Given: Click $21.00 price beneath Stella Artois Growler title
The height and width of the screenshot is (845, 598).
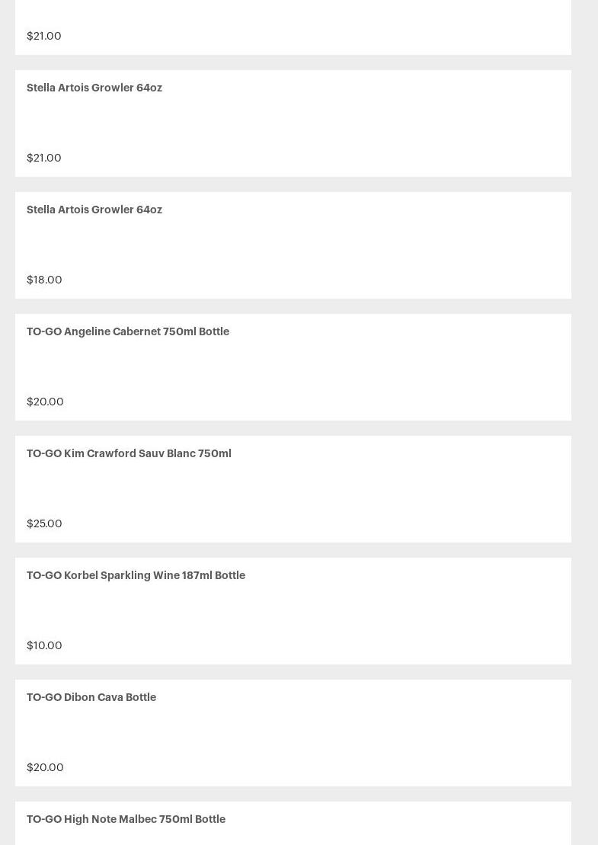Looking at the screenshot, I should pos(44,158).
